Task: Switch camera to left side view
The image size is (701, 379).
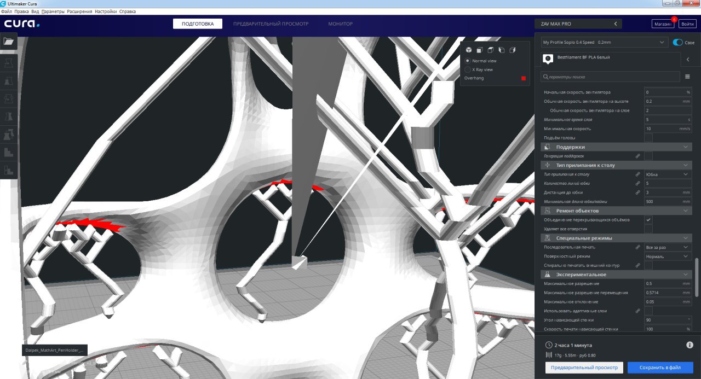Action: pos(502,50)
